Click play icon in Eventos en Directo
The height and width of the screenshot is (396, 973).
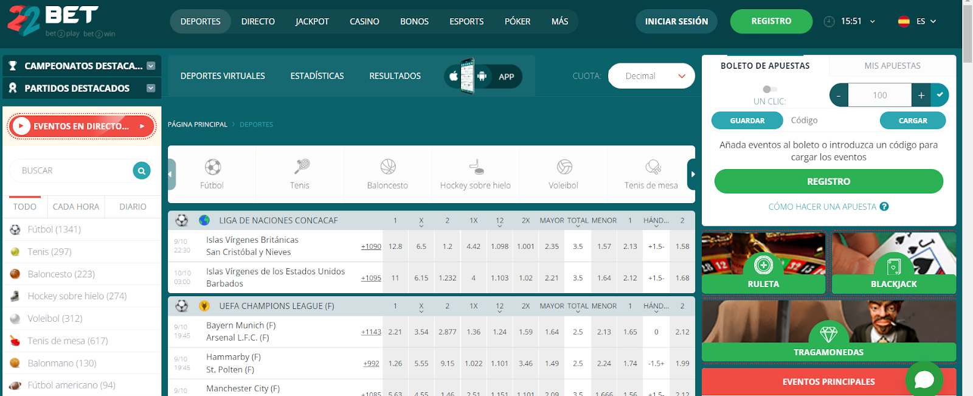[21, 126]
